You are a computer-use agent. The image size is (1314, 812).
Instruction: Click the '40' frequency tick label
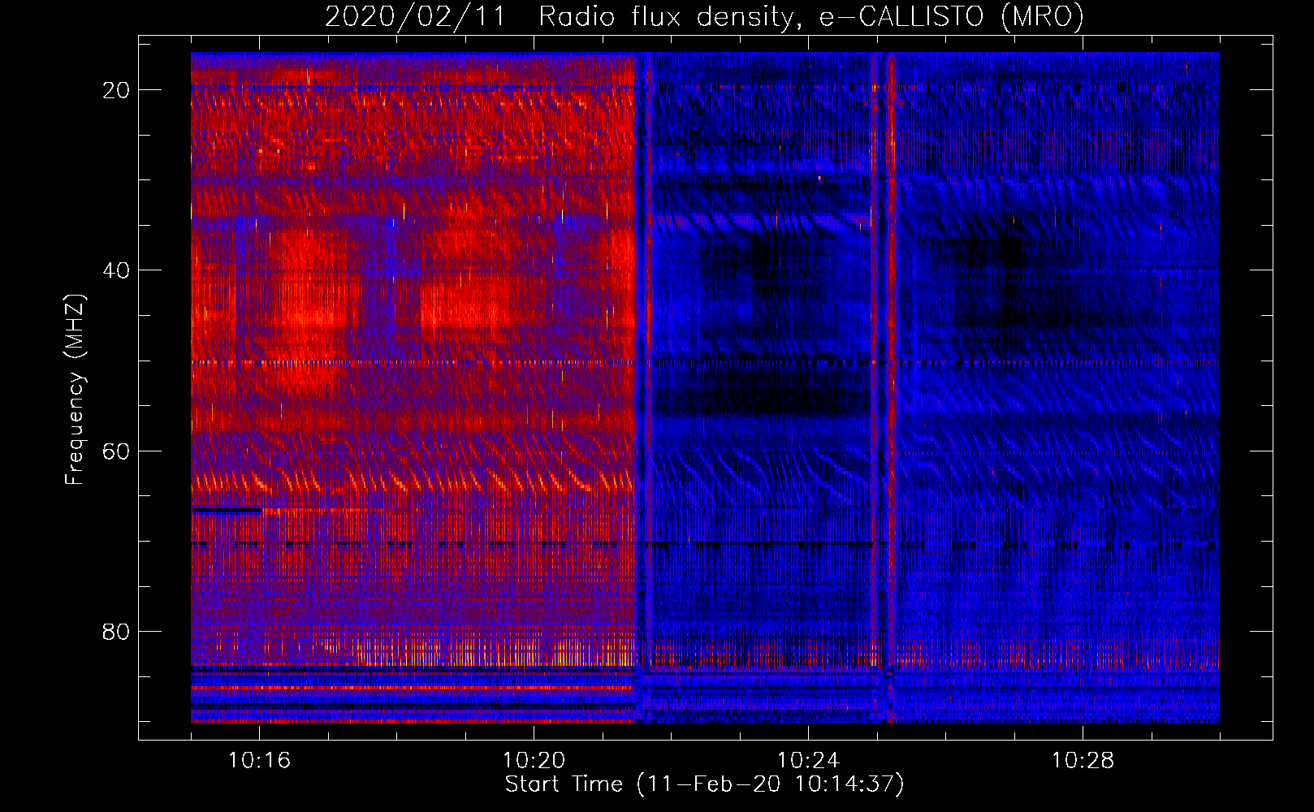116,270
